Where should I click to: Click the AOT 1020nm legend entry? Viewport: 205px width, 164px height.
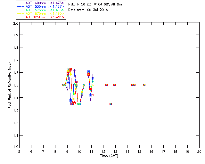40,17
